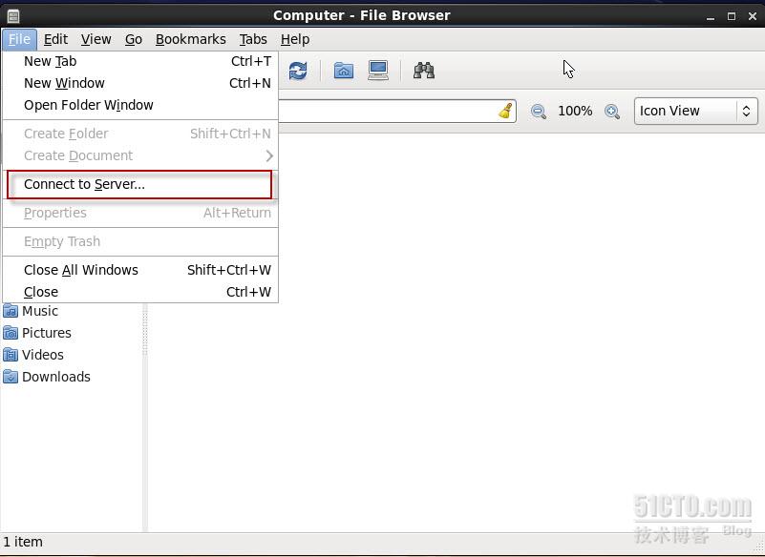765x557 pixels.
Task: Minimize the File Browser window
Action: point(711,16)
